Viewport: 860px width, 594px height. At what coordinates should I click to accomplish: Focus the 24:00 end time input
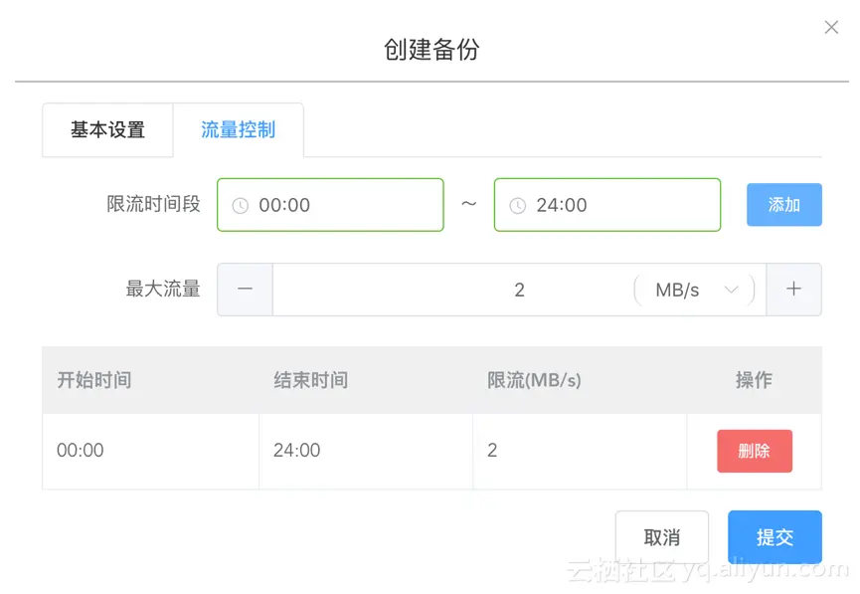pos(616,206)
